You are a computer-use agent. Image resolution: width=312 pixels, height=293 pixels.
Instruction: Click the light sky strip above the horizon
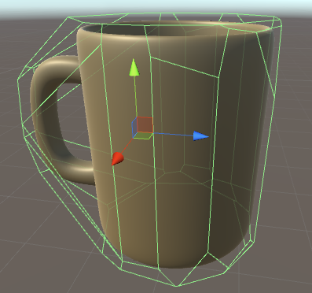tap(157, 5)
